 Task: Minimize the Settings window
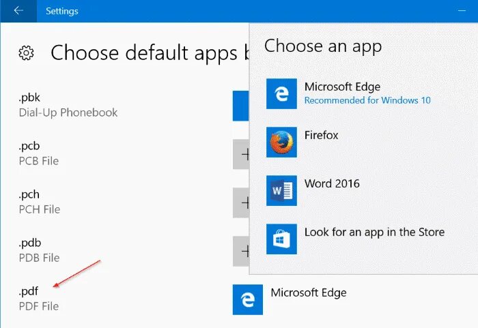tap(462, 11)
